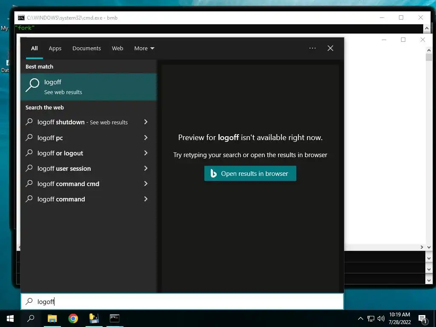436x327 pixels.
Task: Switch to the Documents search tab
Action: coord(86,49)
